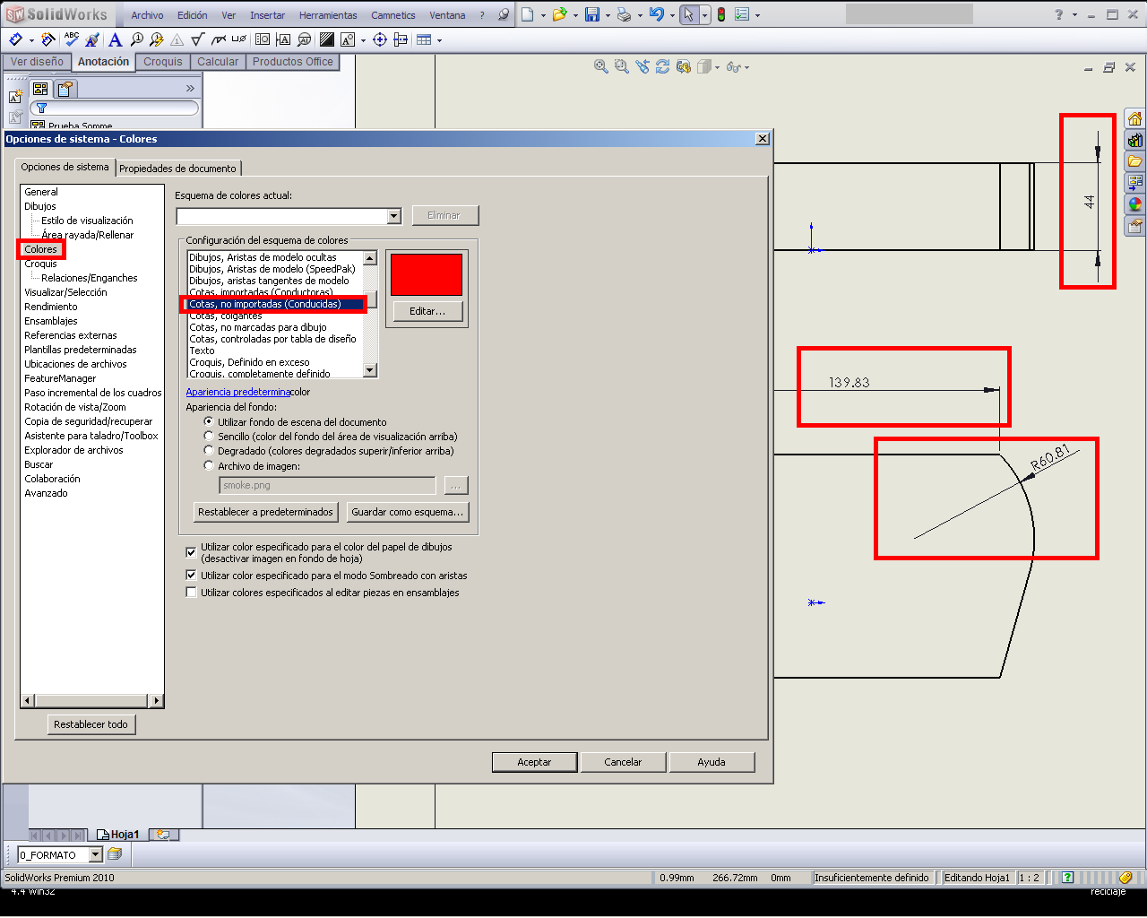Click the Geometric Tolerance icon
The width and height of the screenshot is (1147, 918).
pyautogui.click(x=263, y=39)
